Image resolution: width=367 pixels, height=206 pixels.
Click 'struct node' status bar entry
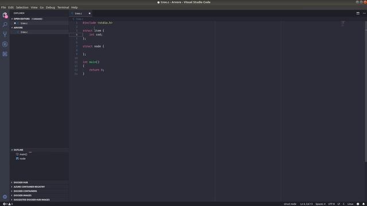pos(290,204)
